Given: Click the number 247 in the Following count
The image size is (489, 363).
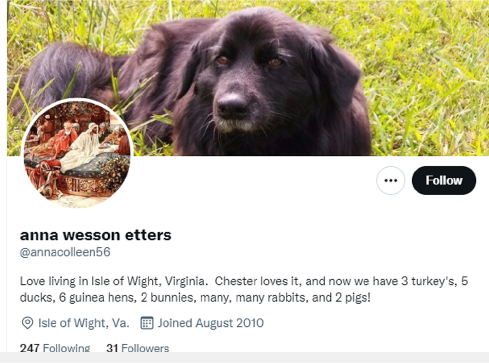Looking at the screenshot, I should (x=30, y=348).
